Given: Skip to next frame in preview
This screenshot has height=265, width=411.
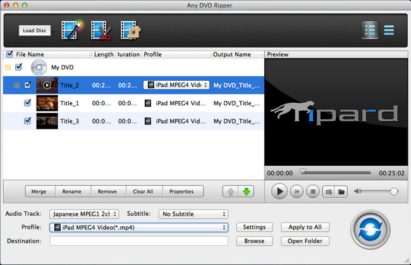Looking at the screenshot, I should tap(297, 192).
